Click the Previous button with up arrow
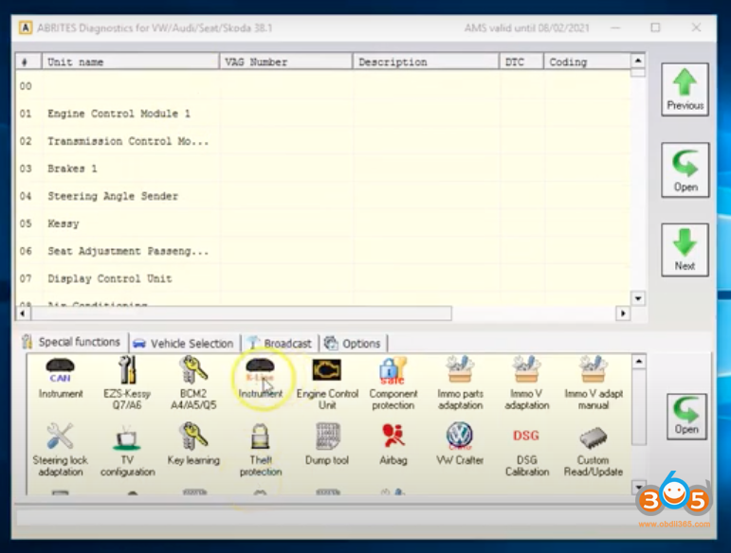The image size is (731, 553). [685, 89]
